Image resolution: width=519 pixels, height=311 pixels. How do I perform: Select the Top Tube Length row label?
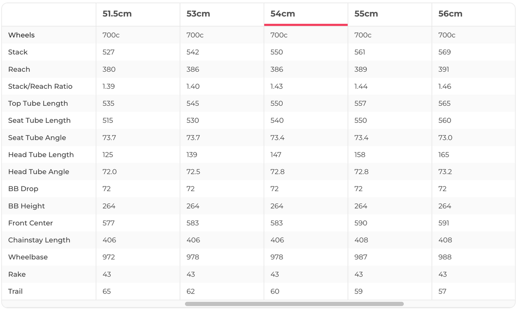(x=38, y=103)
